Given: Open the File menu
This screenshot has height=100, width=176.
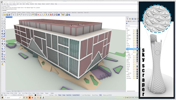Looking at the screenshot, I should [2, 4].
